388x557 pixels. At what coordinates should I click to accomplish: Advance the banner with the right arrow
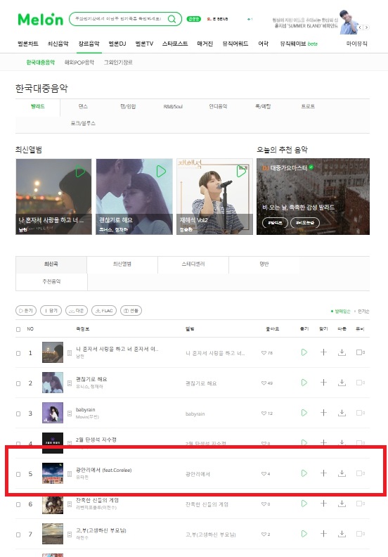pos(366,27)
